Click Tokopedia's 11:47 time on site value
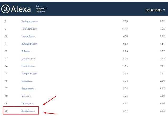 125,29
